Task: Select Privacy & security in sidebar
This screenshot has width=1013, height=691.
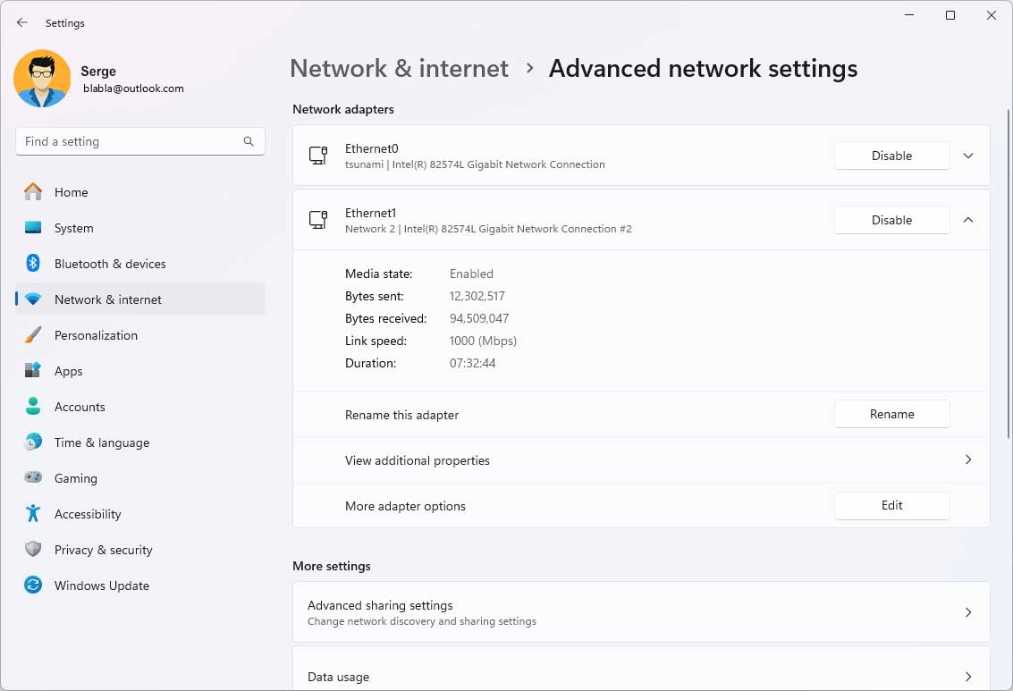Action: point(103,550)
